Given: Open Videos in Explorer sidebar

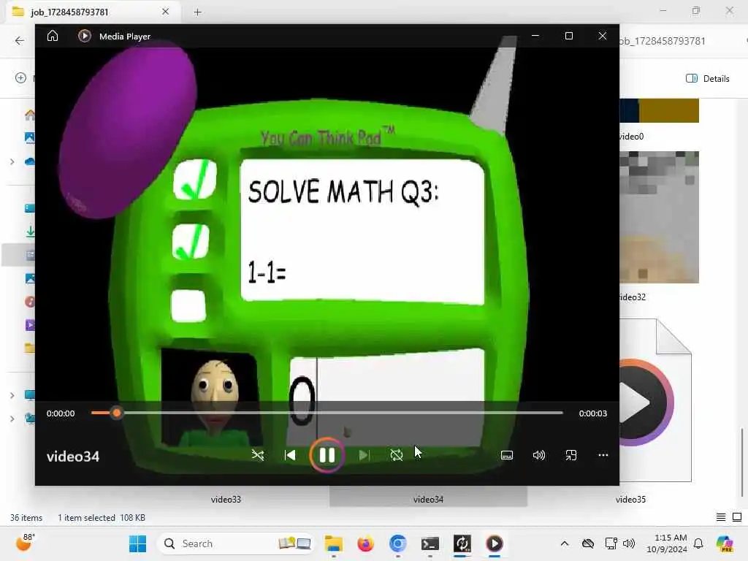Looking at the screenshot, I should click(x=30, y=325).
